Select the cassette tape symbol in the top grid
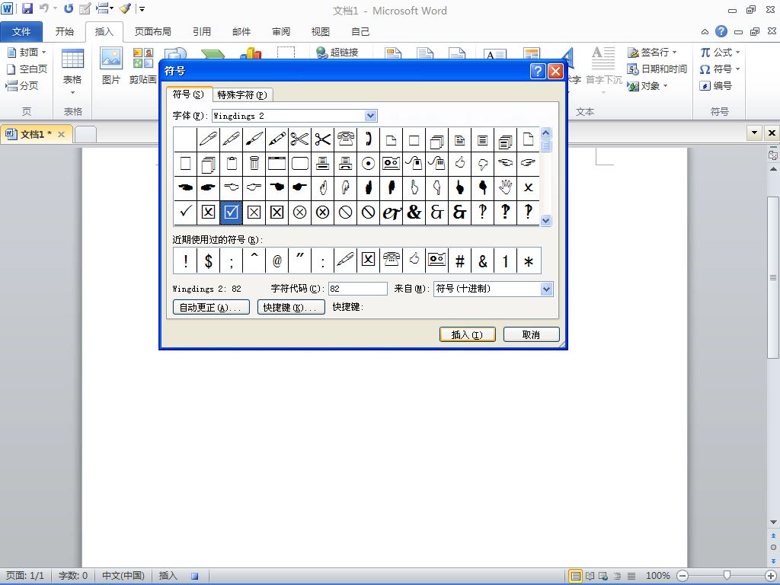Image resolution: width=780 pixels, height=585 pixels. [x=391, y=164]
